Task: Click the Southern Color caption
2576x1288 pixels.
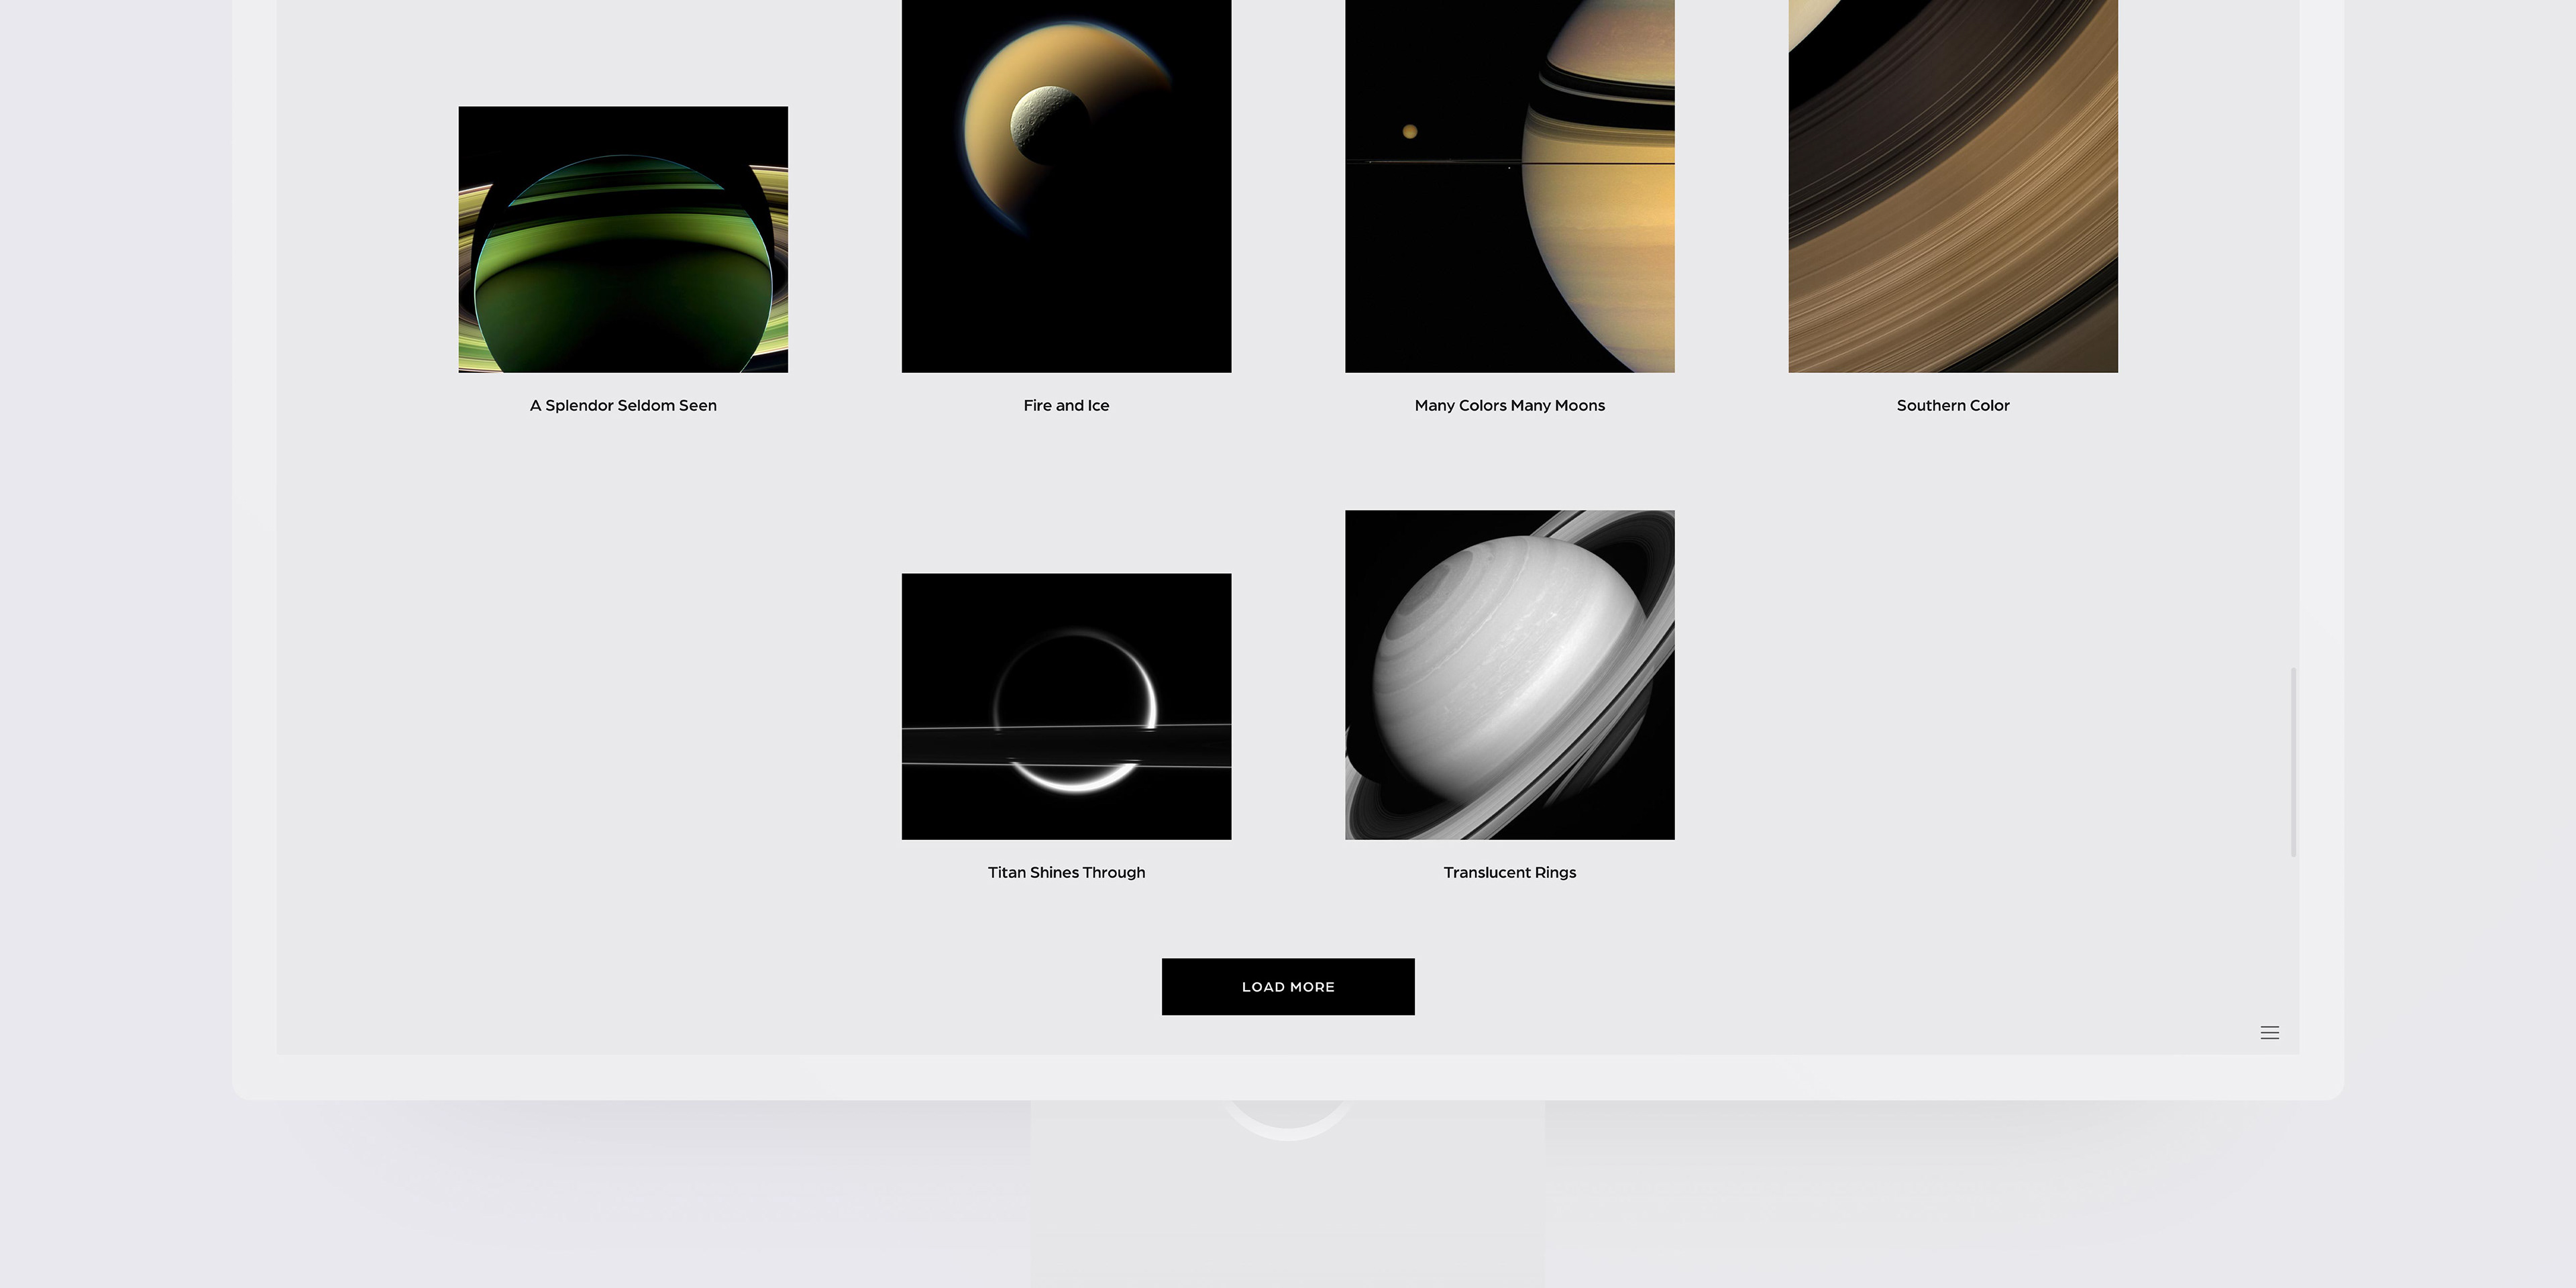Action: [x=1953, y=405]
